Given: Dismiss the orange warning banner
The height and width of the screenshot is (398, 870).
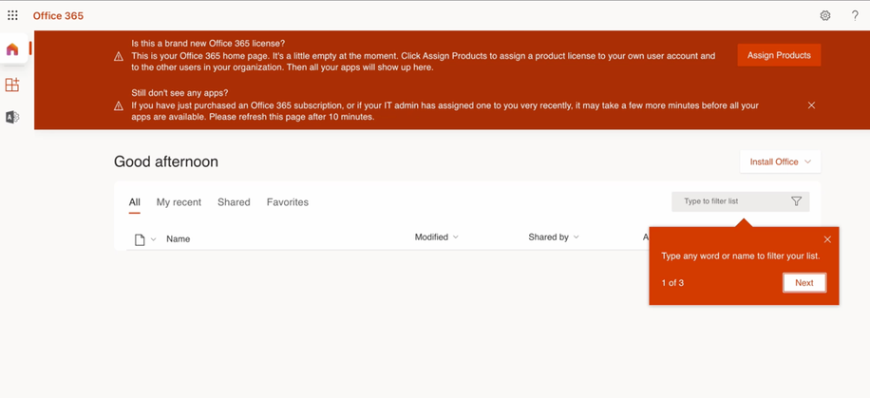Looking at the screenshot, I should coord(811,104).
